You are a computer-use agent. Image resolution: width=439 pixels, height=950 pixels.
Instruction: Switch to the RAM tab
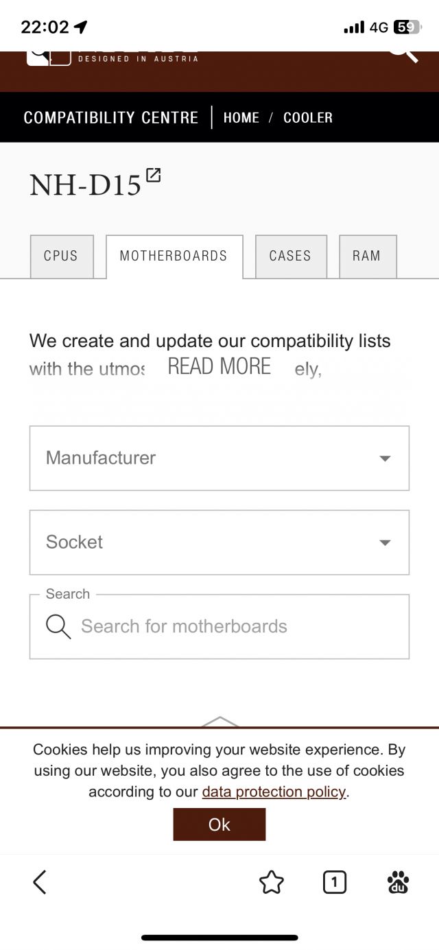pyautogui.click(x=367, y=257)
